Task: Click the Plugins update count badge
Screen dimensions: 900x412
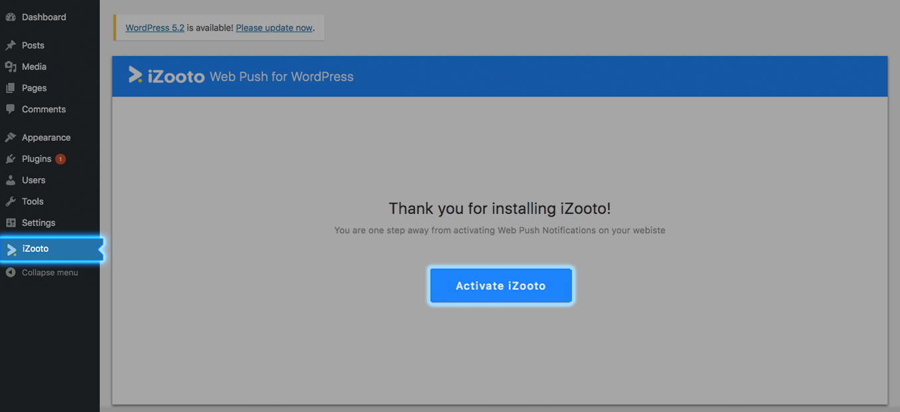Action: (x=61, y=159)
